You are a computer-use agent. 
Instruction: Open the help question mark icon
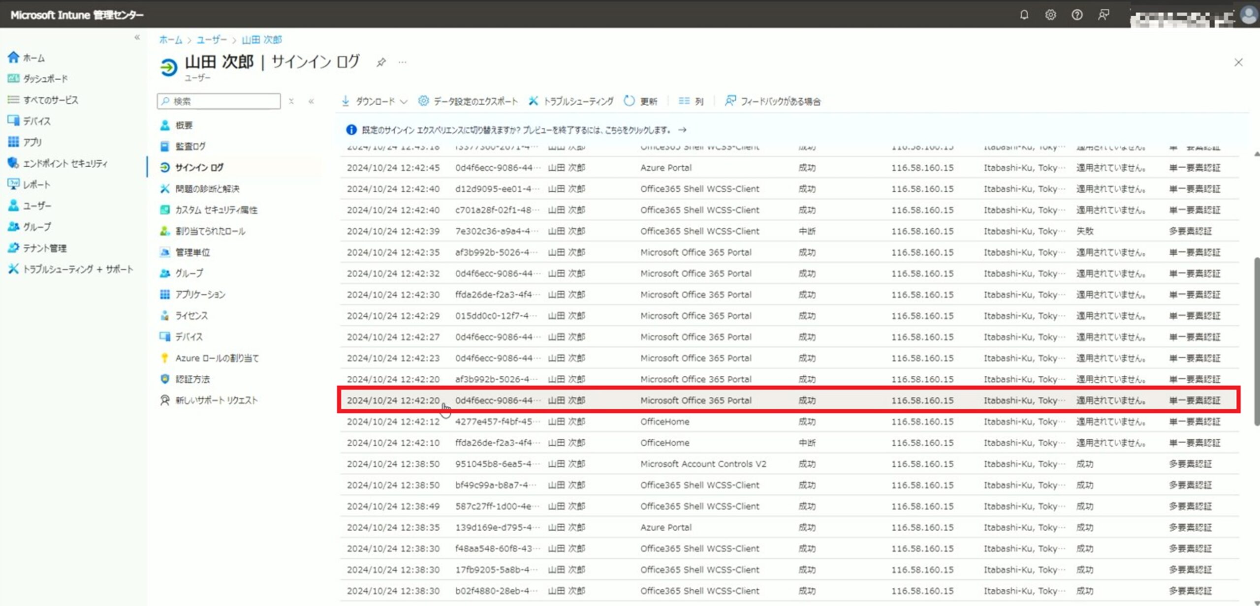[x=1077, y=15]
